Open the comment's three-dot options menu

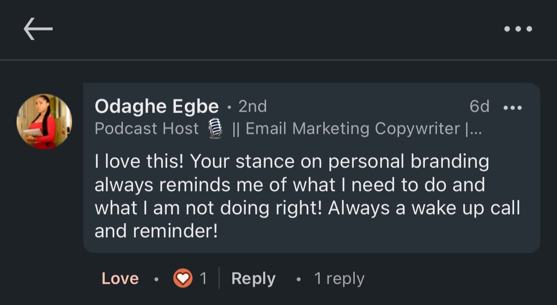click(513, 108)
